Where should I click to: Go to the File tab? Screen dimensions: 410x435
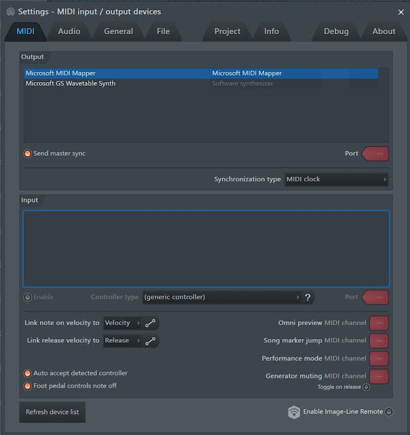[163, 31]
